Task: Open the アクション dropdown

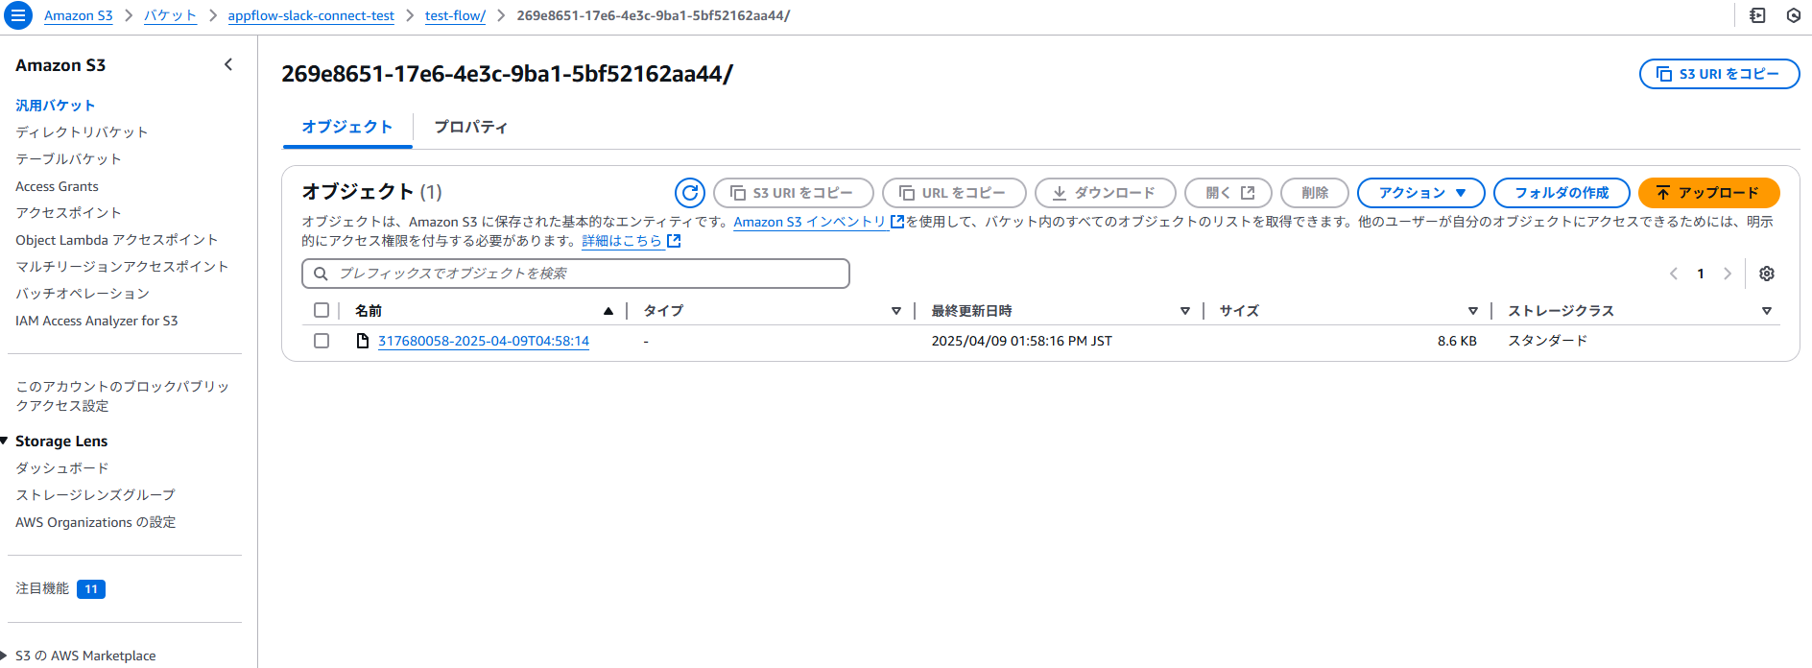Action: [x=1421, y=193]
